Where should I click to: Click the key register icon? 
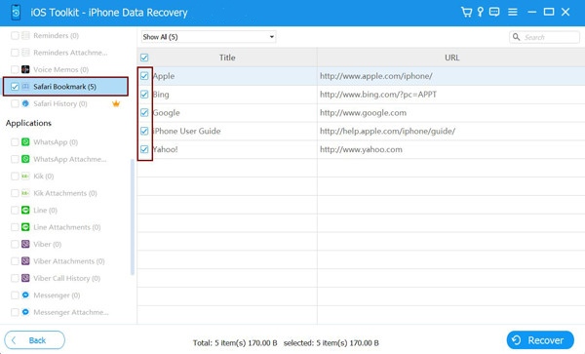pos(480,12)
